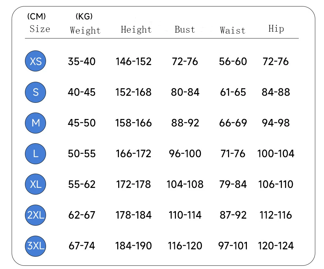Select the 158-166 height value
Screen dimensions: 324x269
pyautogui.click(x=133, y=123)
